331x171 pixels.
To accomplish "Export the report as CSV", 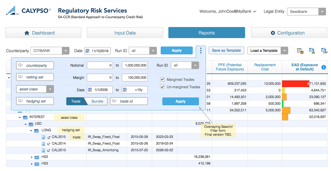I will (x=324, y=51).
